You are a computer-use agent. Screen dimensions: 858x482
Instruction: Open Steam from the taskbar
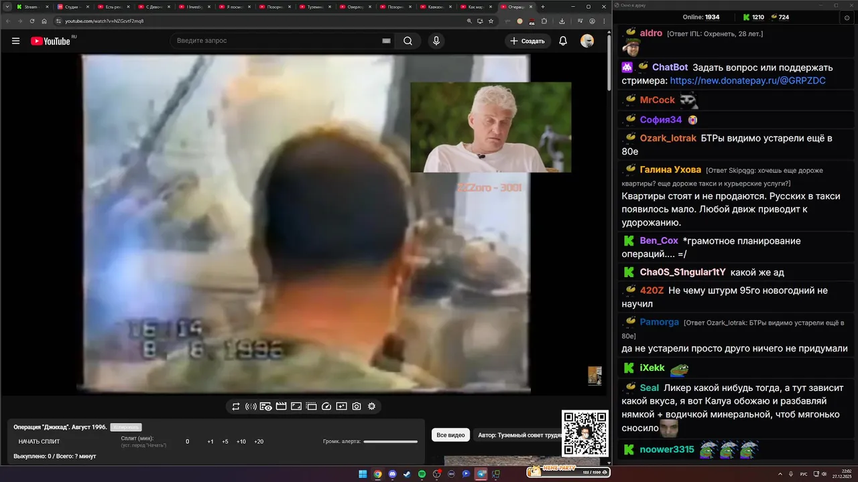(x=407, y=474)
